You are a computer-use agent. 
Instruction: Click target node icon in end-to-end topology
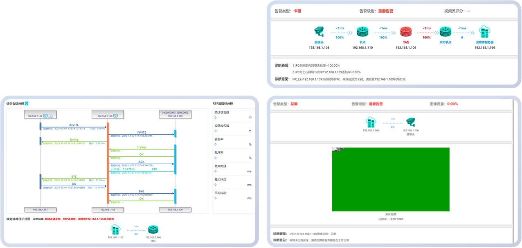[153, 230]
